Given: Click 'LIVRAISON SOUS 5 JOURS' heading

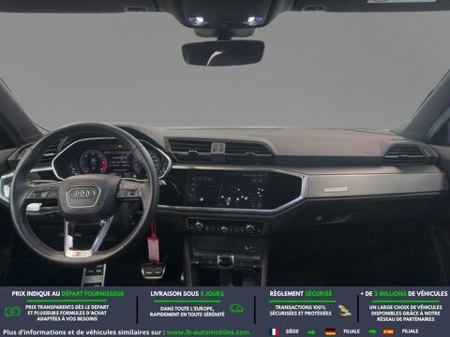Looking at the screenshot, I should 187,294.
